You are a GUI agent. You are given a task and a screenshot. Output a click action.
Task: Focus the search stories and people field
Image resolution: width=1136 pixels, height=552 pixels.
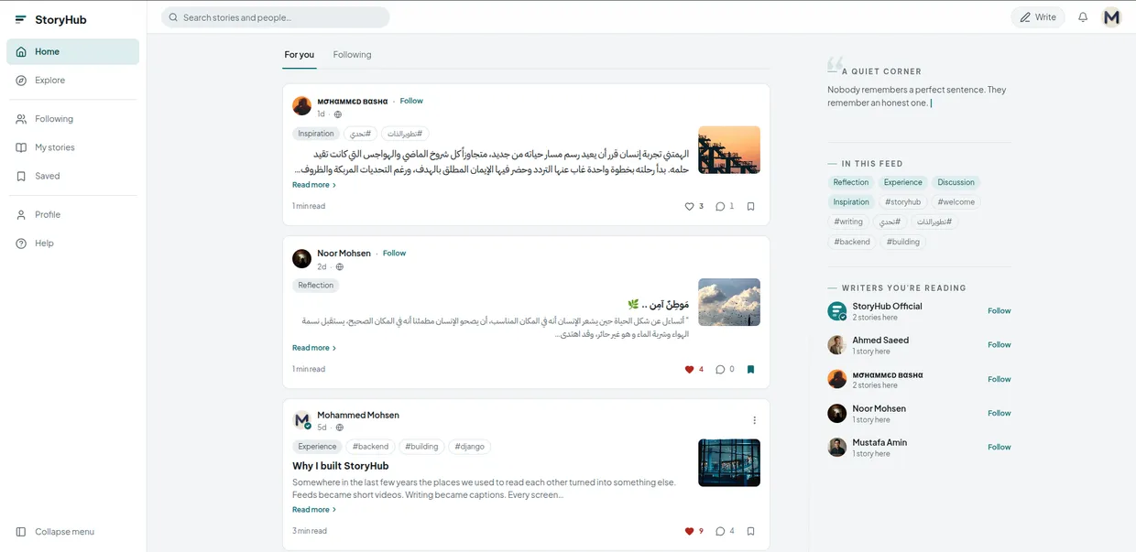coord(275,17)
